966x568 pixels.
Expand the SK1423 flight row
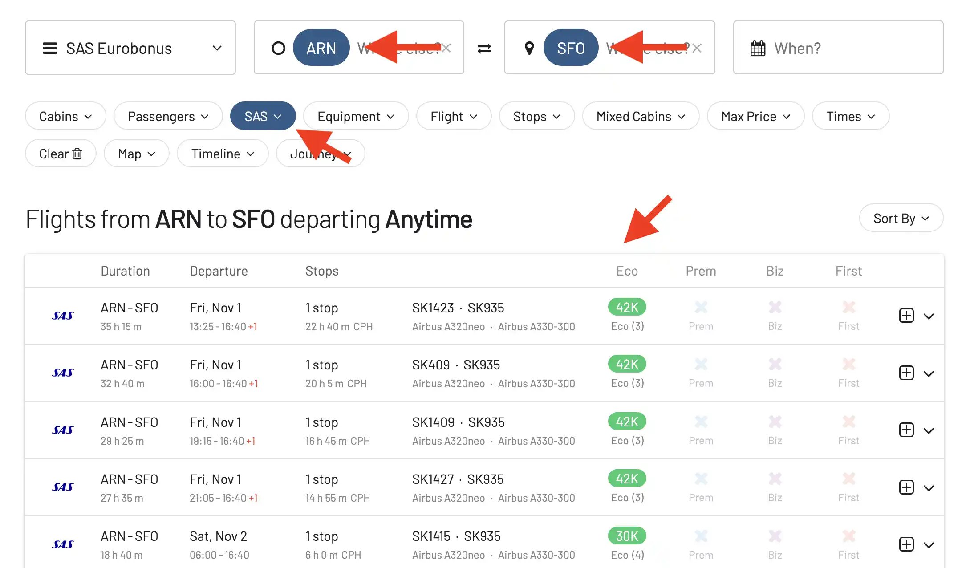(x=929, y=316)
